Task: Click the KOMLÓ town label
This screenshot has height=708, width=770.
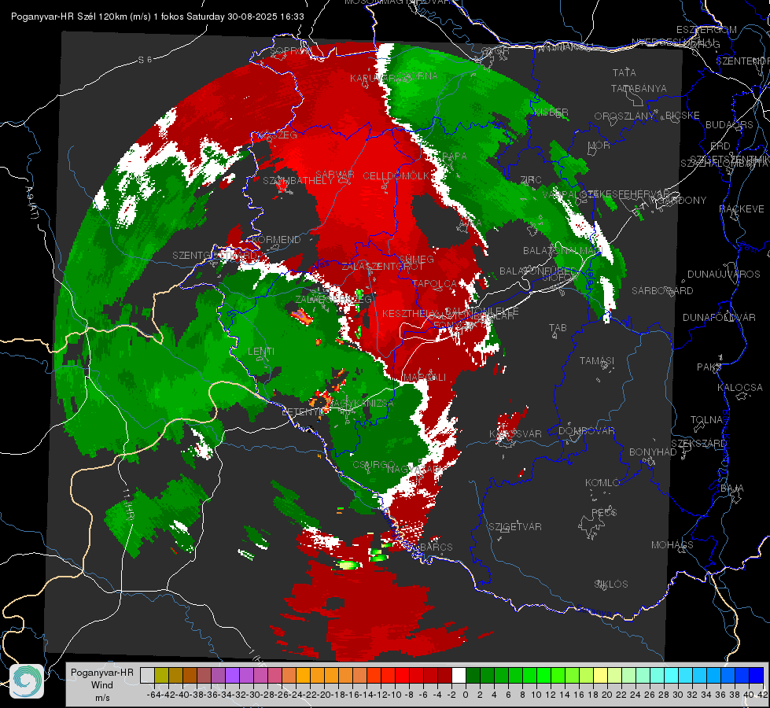Action: pyautogui.click(x=602, y=483)
